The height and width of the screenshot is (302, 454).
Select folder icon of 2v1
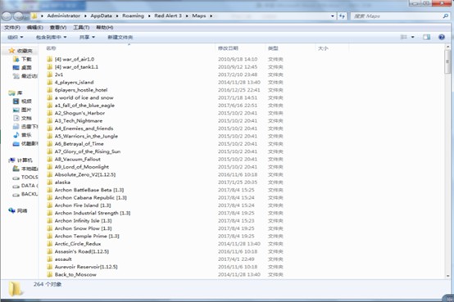click(x=50, y=74)
